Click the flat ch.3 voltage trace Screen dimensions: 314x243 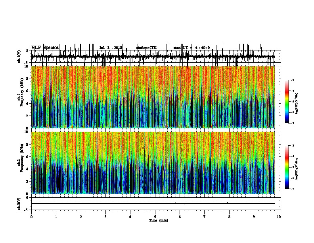tap(153, 204)
